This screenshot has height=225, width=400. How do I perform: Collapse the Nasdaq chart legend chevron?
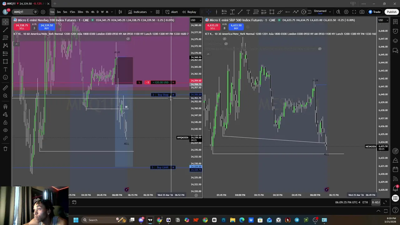click(x=16, y=44)
